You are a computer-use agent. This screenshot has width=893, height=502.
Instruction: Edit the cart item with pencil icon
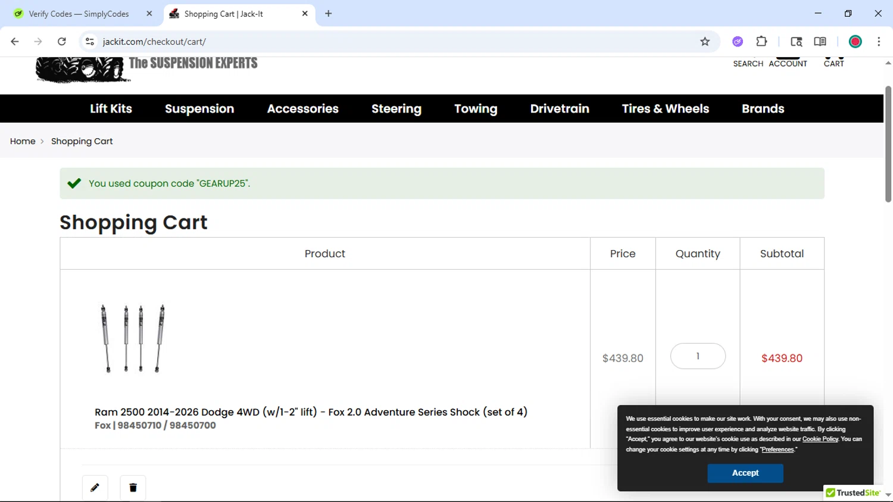point(95,488)
